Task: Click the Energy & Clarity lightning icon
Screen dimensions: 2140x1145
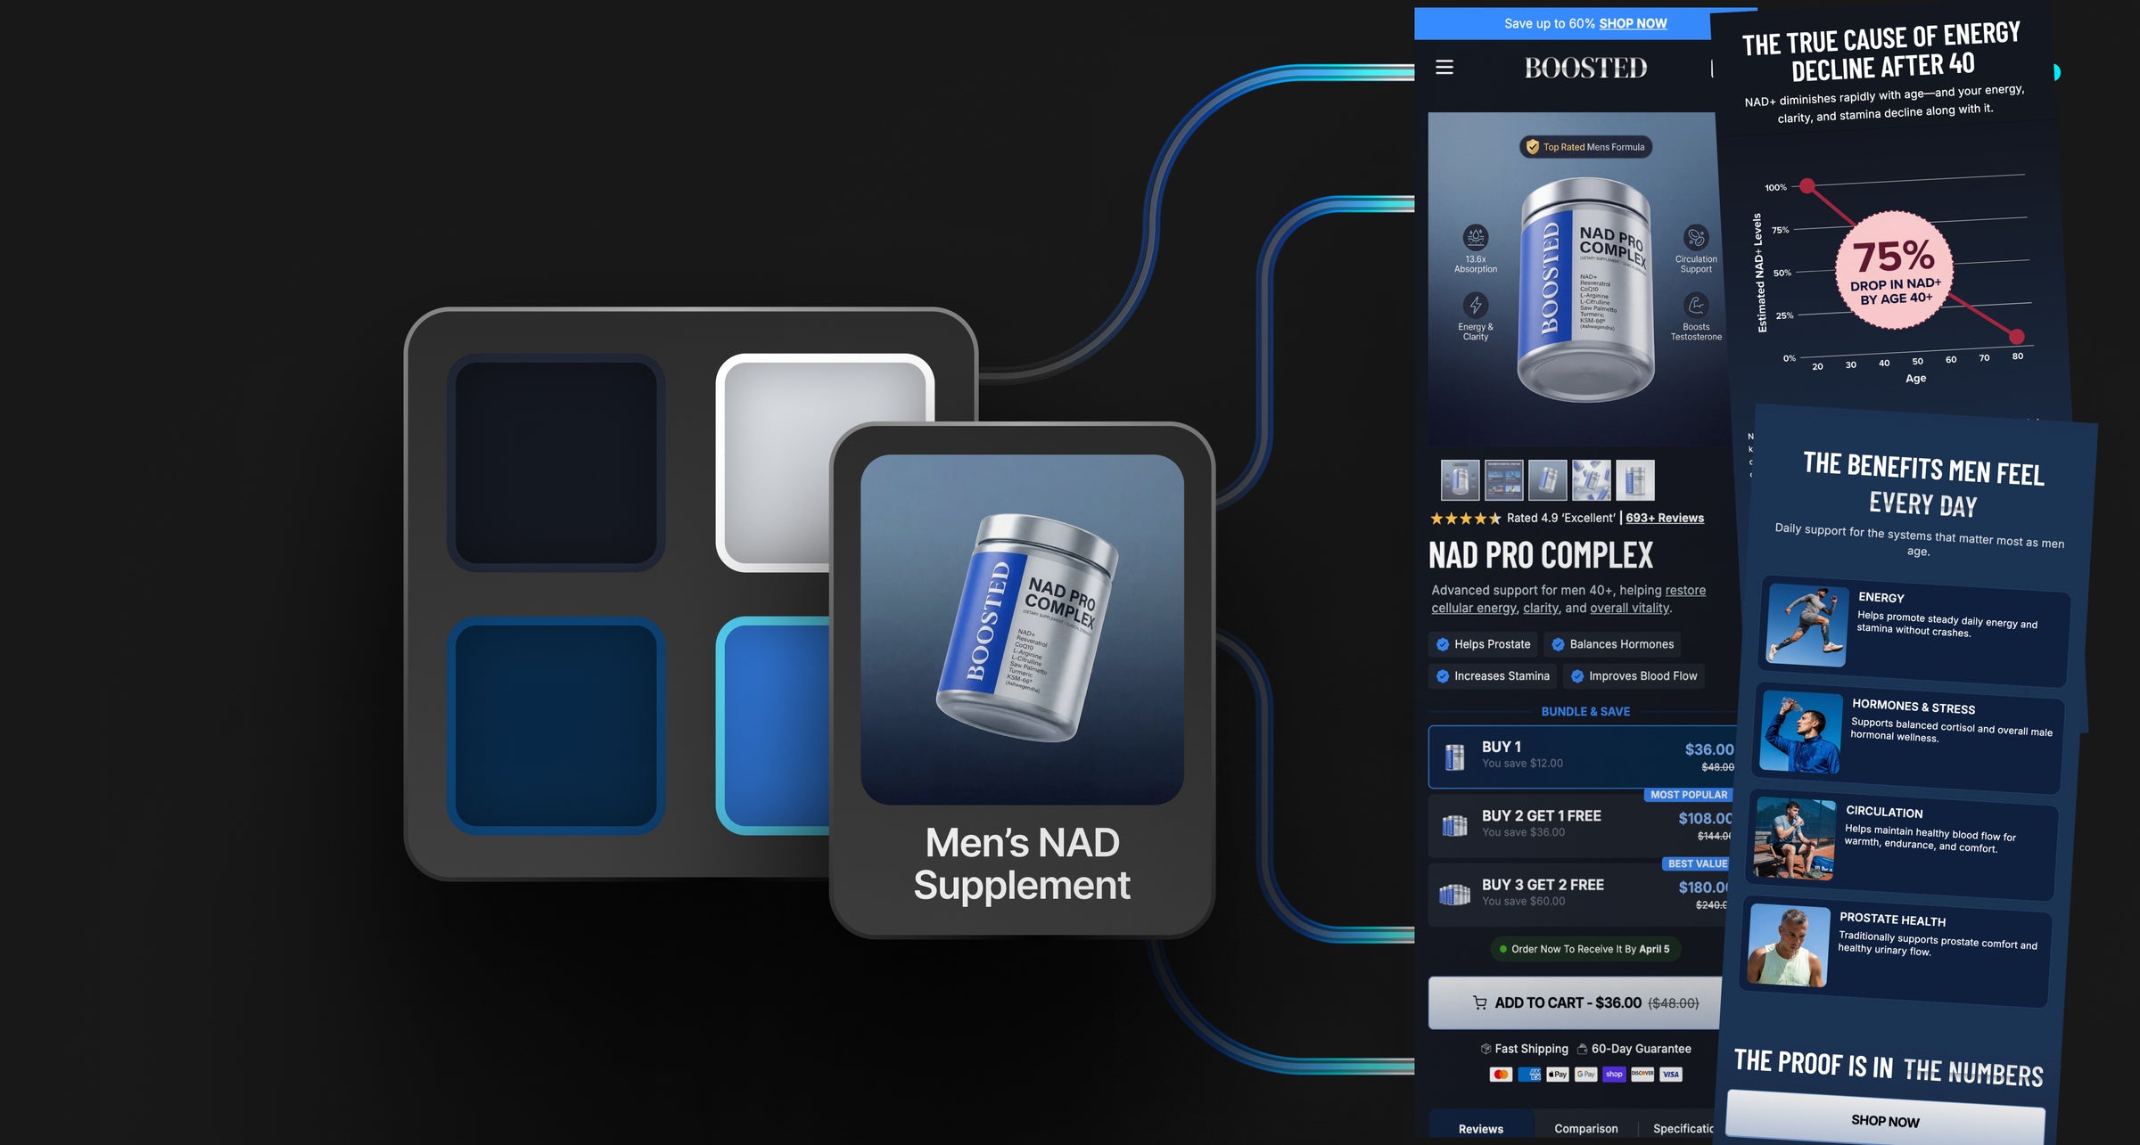Action: click(1476, 305)
